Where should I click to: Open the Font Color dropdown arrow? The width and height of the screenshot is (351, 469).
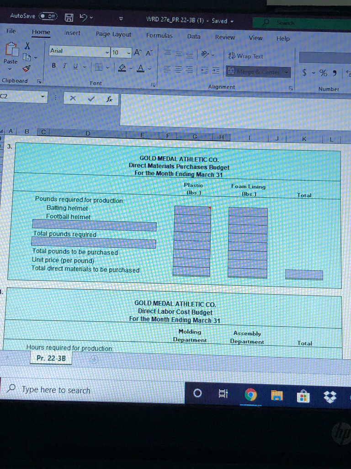pyautogui.click(x=149, y=70)
